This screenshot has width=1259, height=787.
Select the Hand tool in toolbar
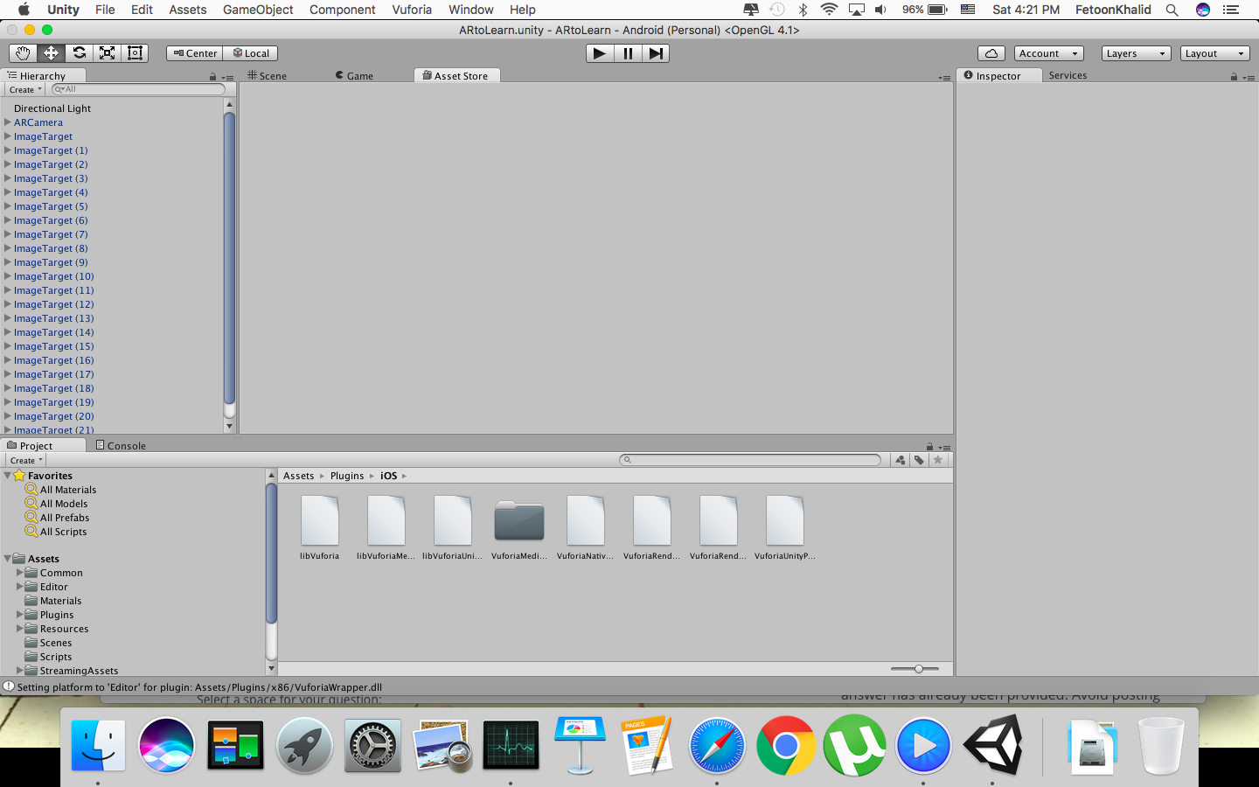pyautogui.click(x=23, y=53)
